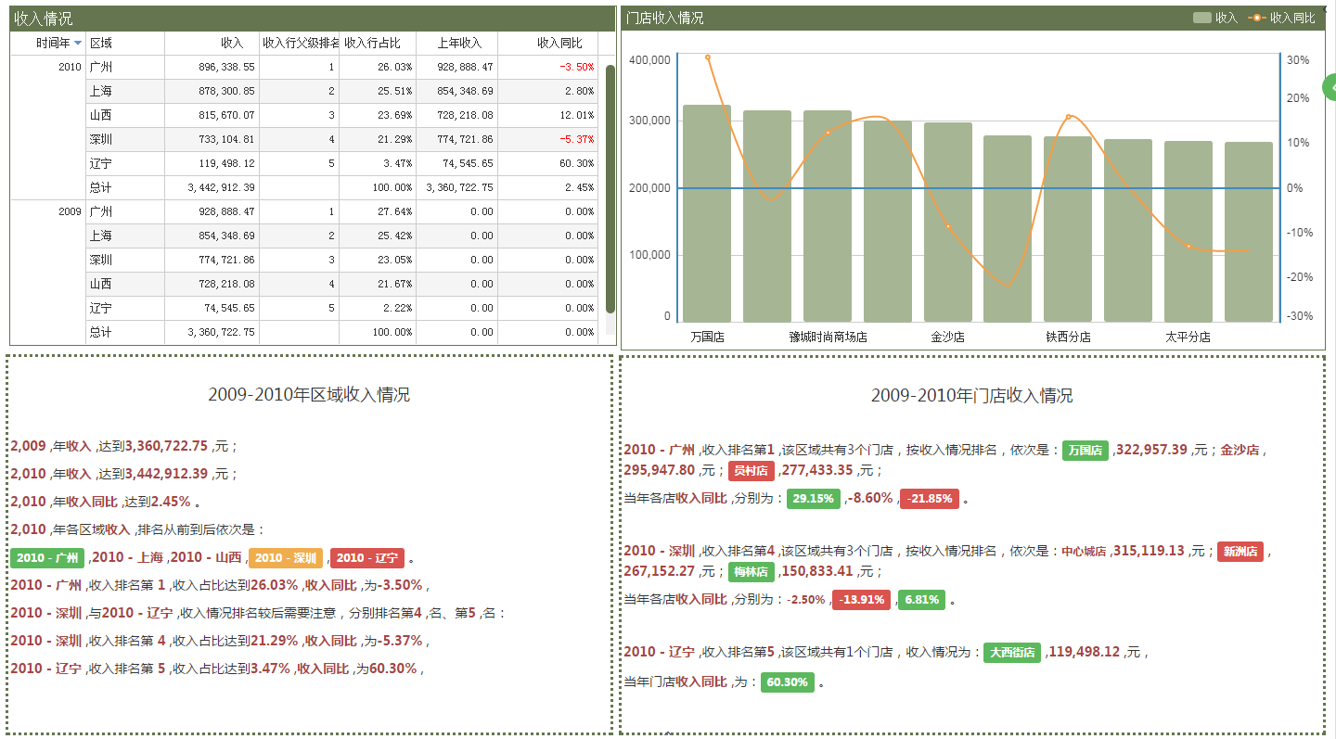
Task: Open the sort arrow beside 时间年 header
Action: (78, 44)
